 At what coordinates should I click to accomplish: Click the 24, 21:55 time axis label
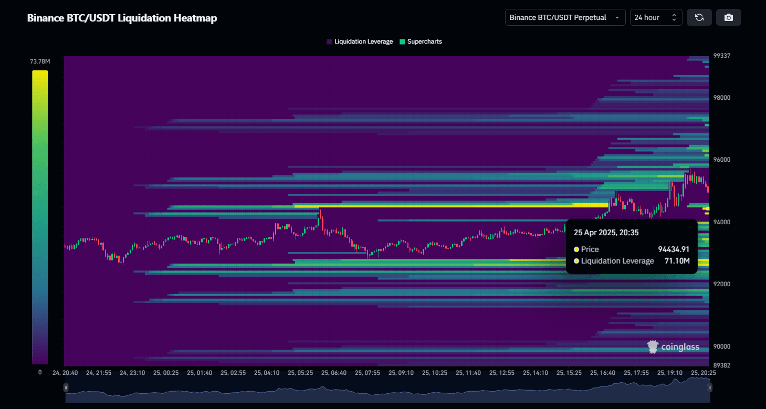click(x=99, y=373)
